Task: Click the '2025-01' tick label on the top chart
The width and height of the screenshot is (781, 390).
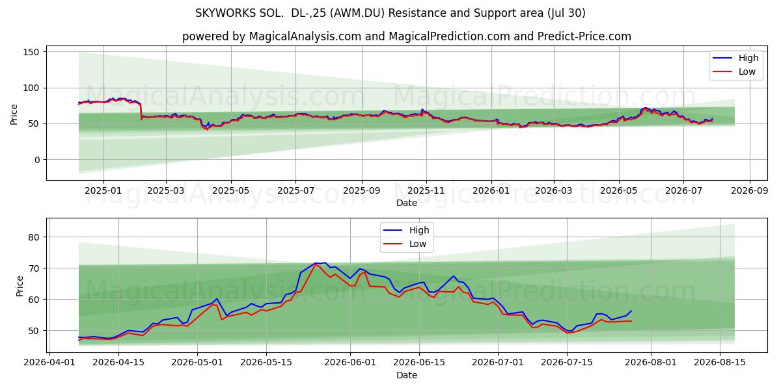Action: 103,190
